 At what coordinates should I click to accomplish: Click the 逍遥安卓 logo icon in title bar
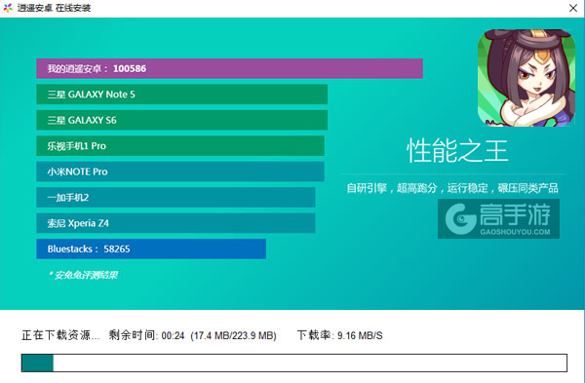pyautogui.click(x=8, y=8)
